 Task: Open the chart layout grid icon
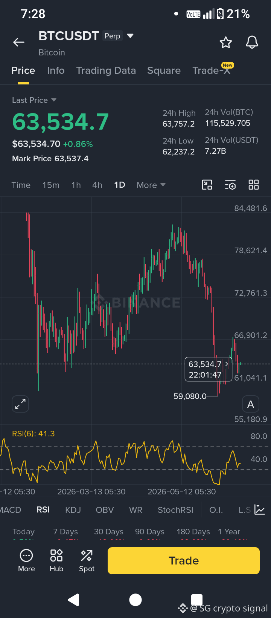(254, 185)
